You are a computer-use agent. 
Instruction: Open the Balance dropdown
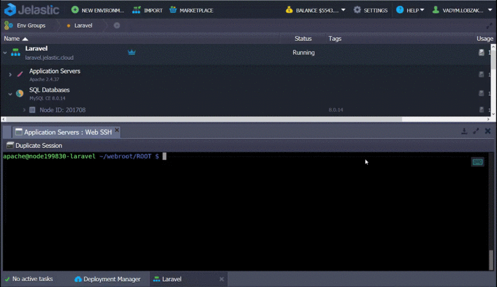tap(315, 10)
